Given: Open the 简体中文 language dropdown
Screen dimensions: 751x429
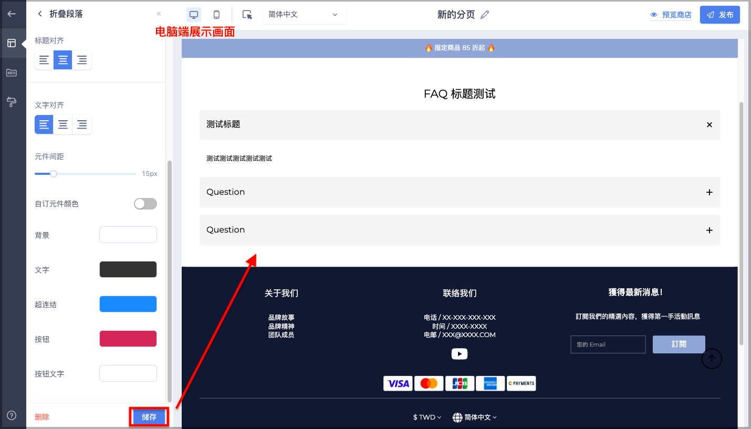Looking at the screenshot, I should click(x=304, y=15).
